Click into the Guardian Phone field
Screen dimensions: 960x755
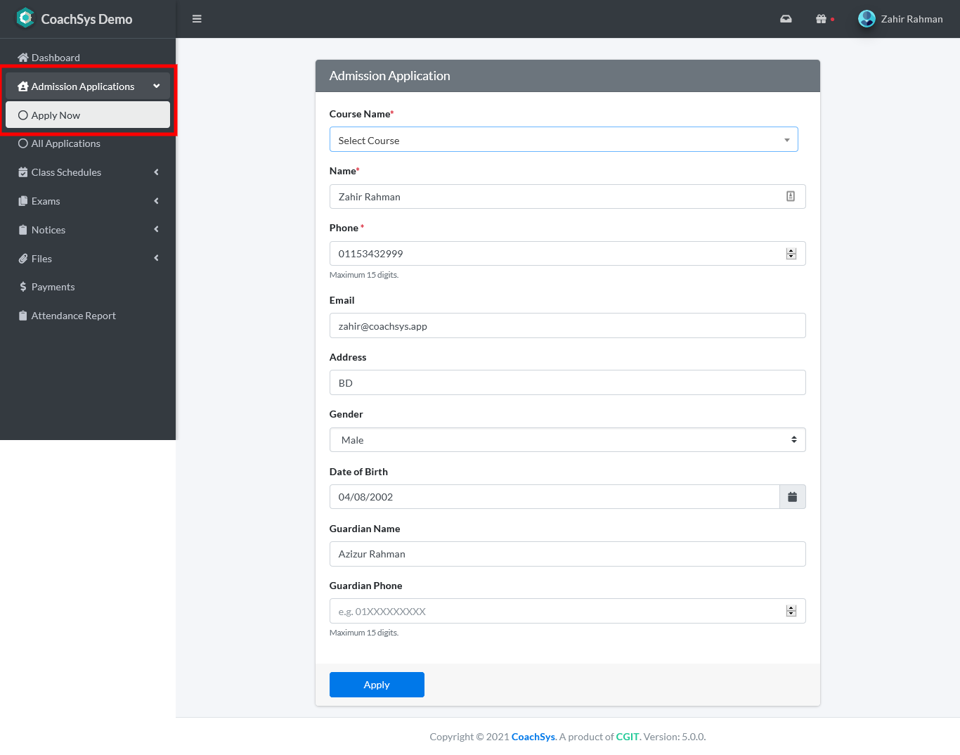[555, 612]
